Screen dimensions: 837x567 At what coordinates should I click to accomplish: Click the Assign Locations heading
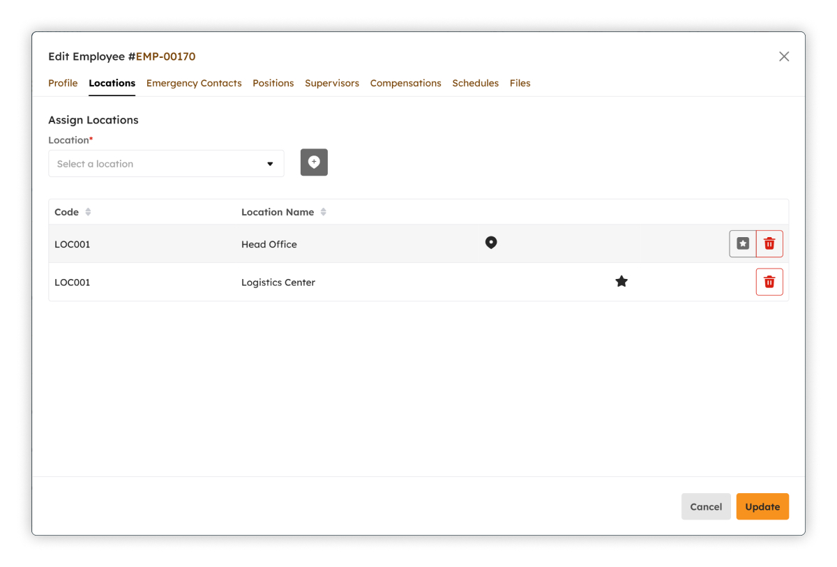(93, 120)
